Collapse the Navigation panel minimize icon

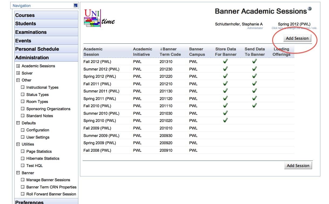pyautogui.click(x=76, y=5)
